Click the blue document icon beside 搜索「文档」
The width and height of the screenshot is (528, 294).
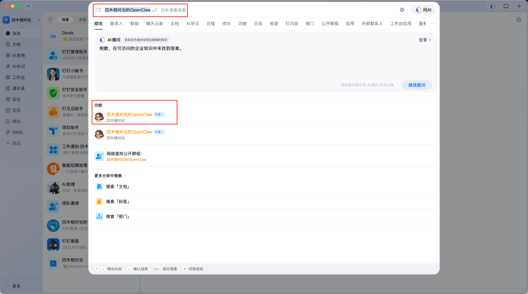[x=99, y=187]
